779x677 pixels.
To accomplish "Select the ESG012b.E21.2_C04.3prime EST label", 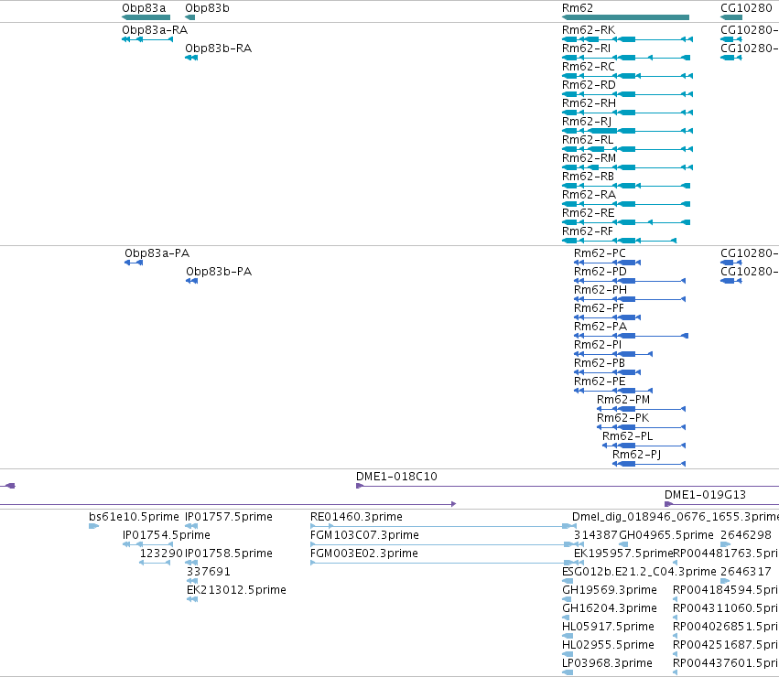I will (x=639, y=572).
